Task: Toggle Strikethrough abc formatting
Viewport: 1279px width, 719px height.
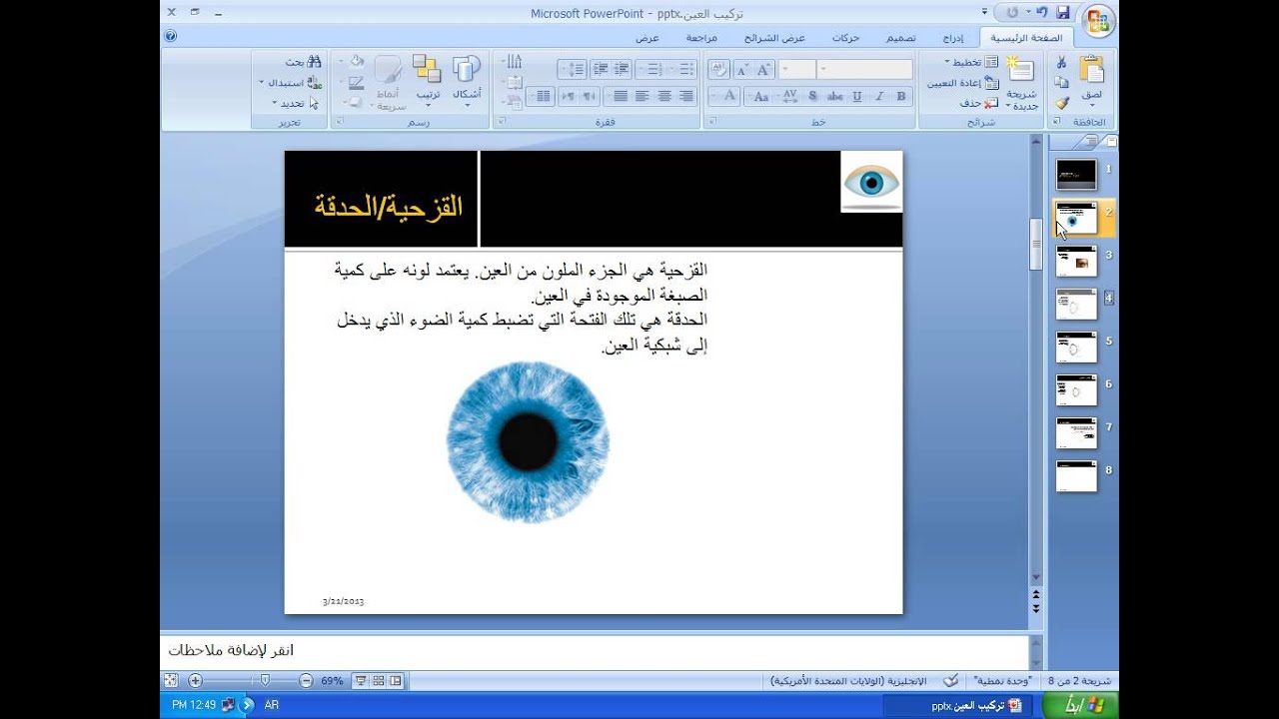Action: [x=834, y=96]
